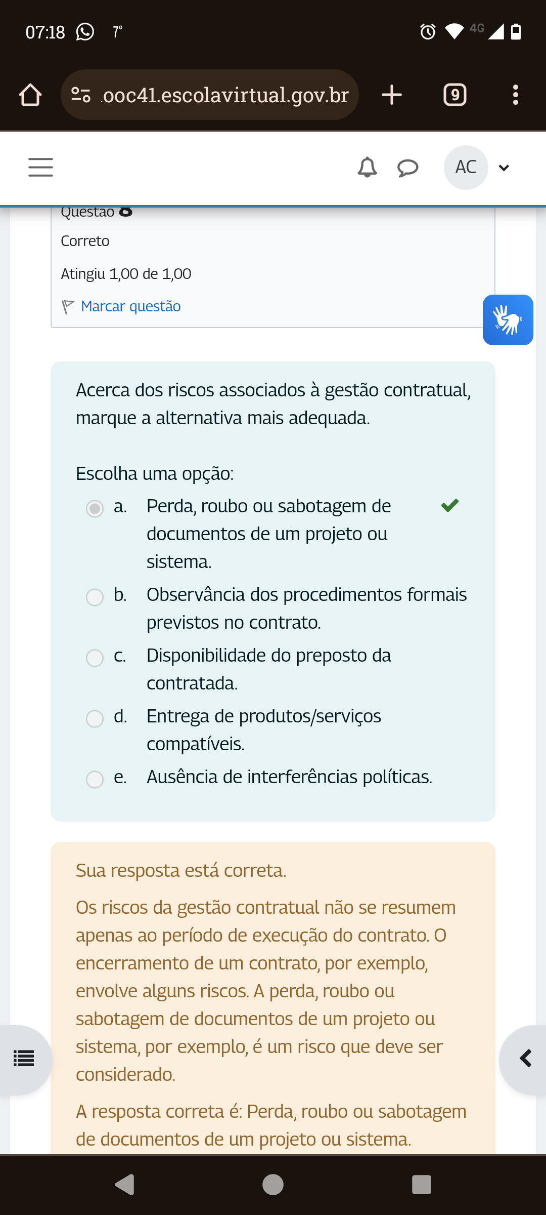
Task: Open the notifications bell
Action: tap(367, 168)
